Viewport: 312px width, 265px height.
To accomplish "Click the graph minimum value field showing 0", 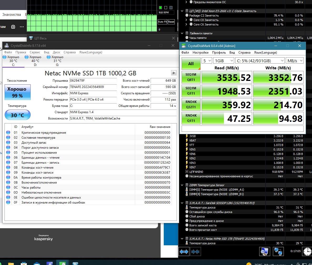I will click(166, 29).
